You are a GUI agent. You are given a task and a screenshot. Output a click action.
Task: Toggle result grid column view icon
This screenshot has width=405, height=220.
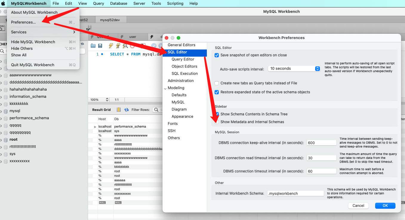coord(118,110)
